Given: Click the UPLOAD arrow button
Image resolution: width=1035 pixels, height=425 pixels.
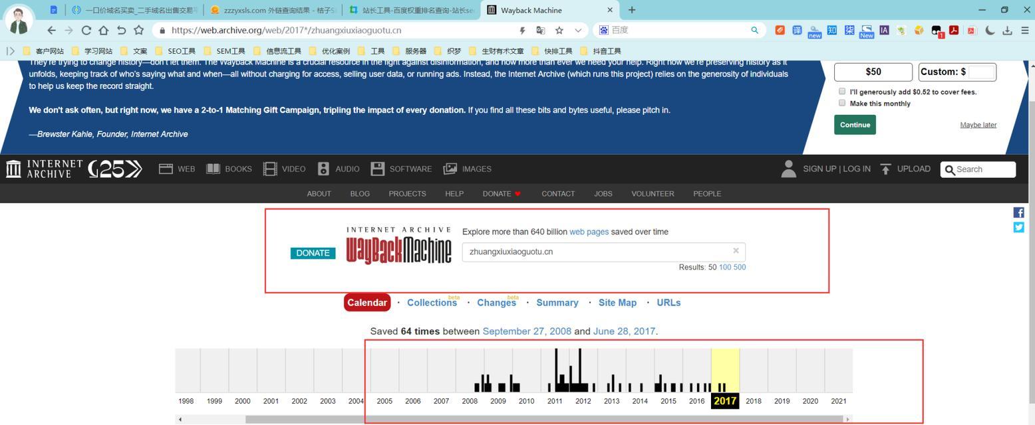Looking at the screenshot, I should [x=905, y=169].
